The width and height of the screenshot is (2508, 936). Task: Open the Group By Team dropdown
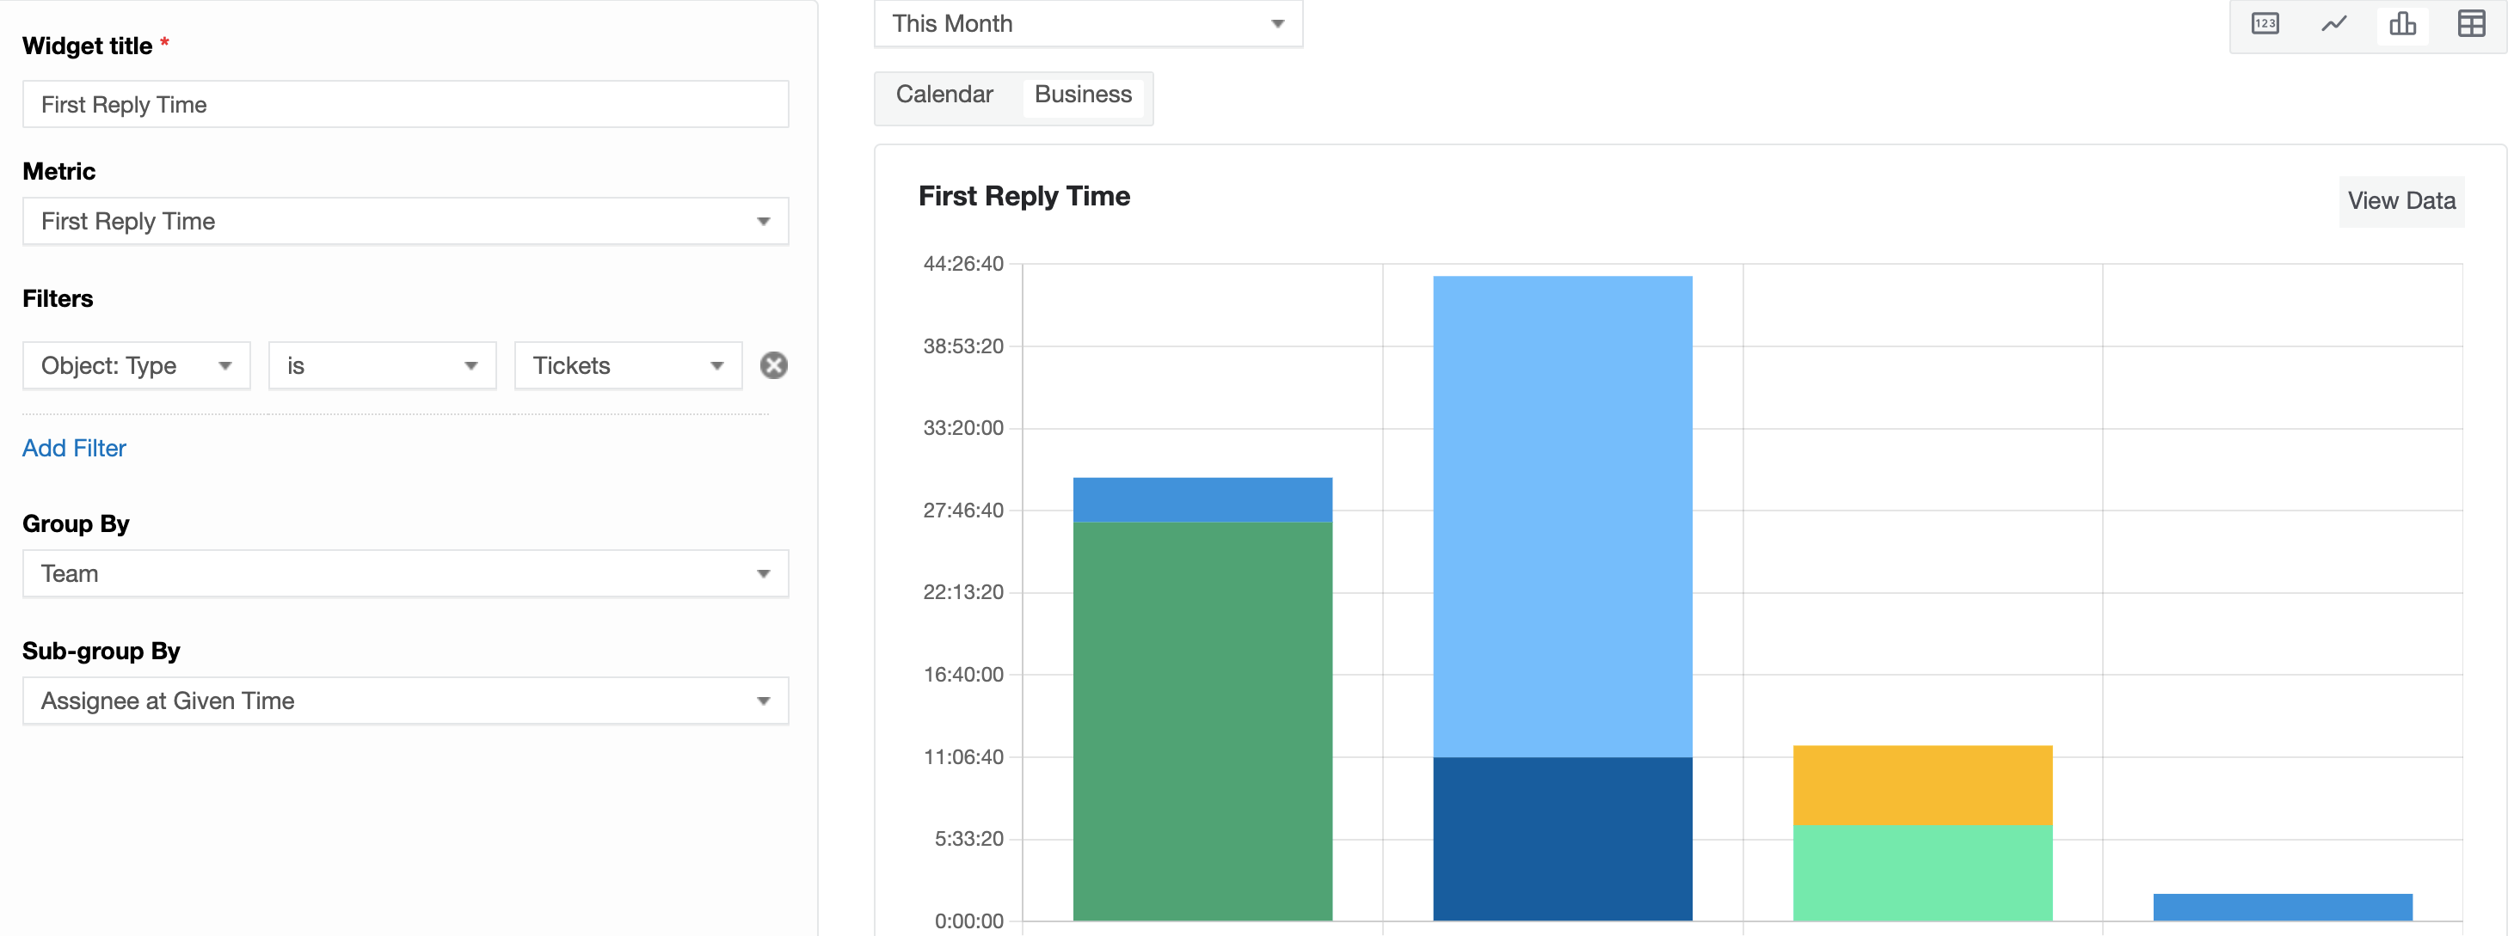click(405, 574)
